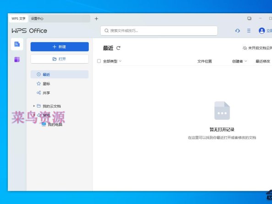
Task: Add a new tab with plus button
Action: (97, 19)
